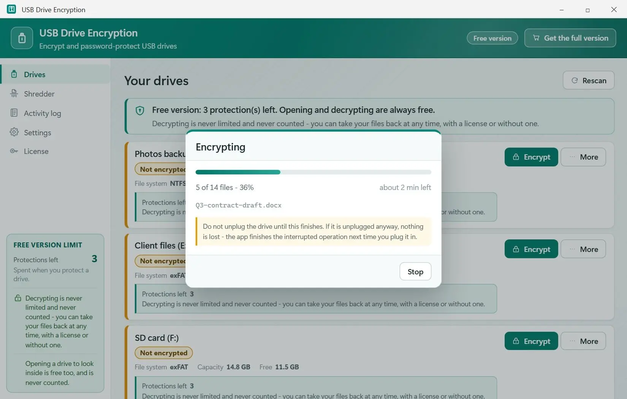Open the Drives section in sidebar
The height and width of the screenshot is (399, 627).
[56, 74]
